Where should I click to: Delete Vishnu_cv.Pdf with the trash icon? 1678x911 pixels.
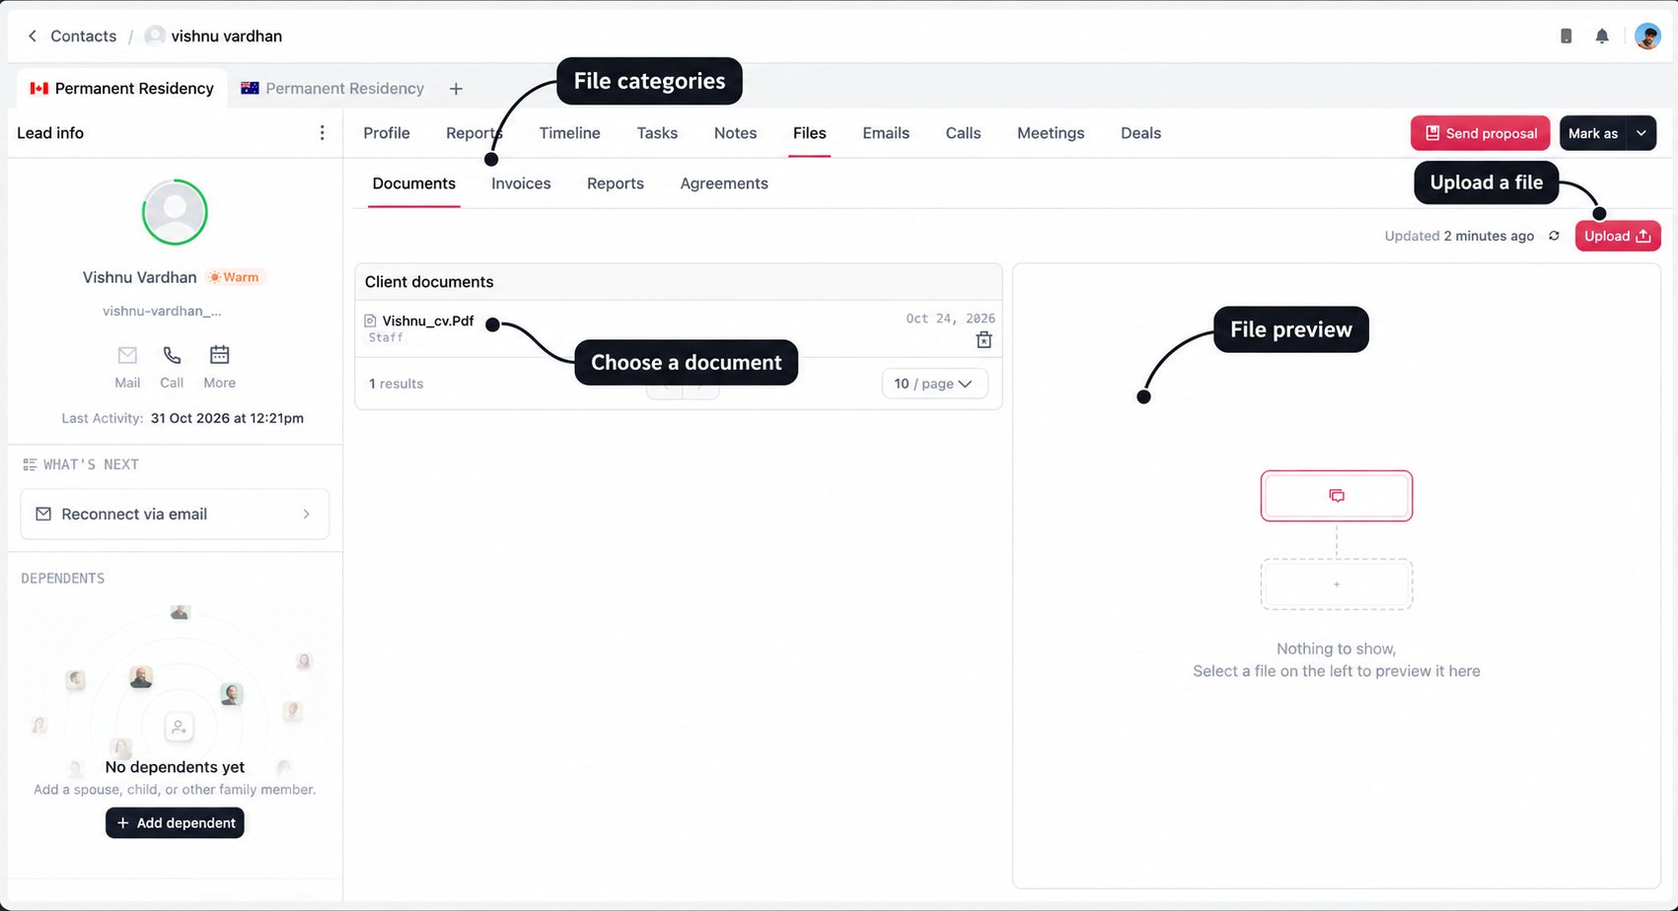984,340
